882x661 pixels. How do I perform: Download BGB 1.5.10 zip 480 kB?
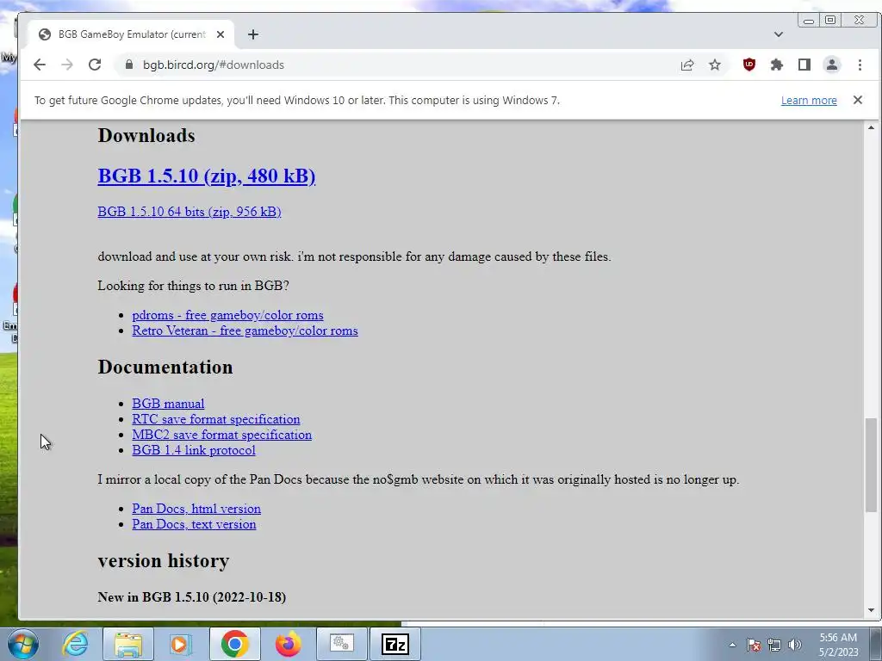(x=207, y=176)
